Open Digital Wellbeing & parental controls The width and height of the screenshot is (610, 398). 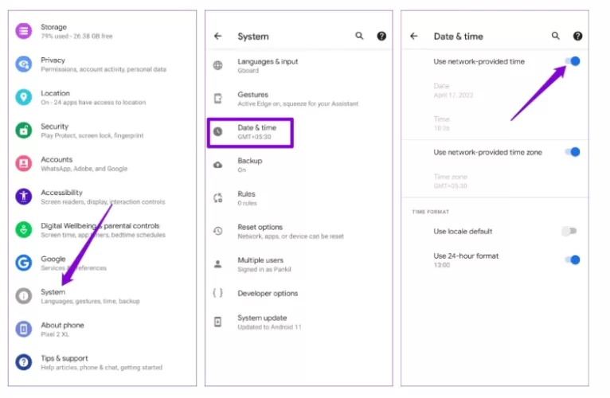point(100,230)
